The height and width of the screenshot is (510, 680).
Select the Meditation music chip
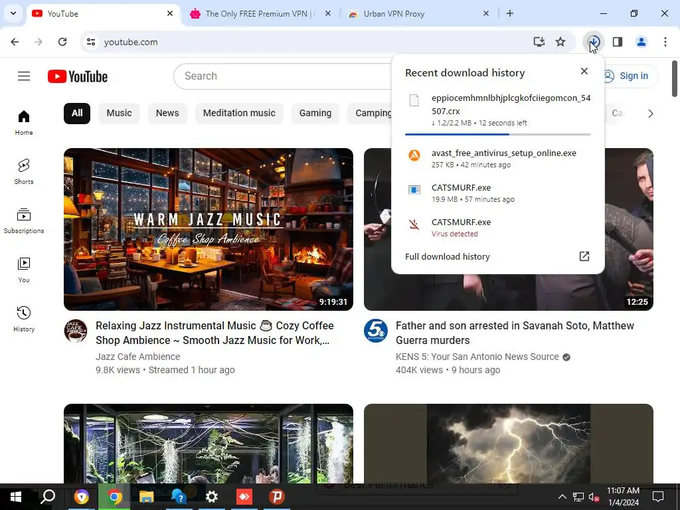tap(239, 113)
